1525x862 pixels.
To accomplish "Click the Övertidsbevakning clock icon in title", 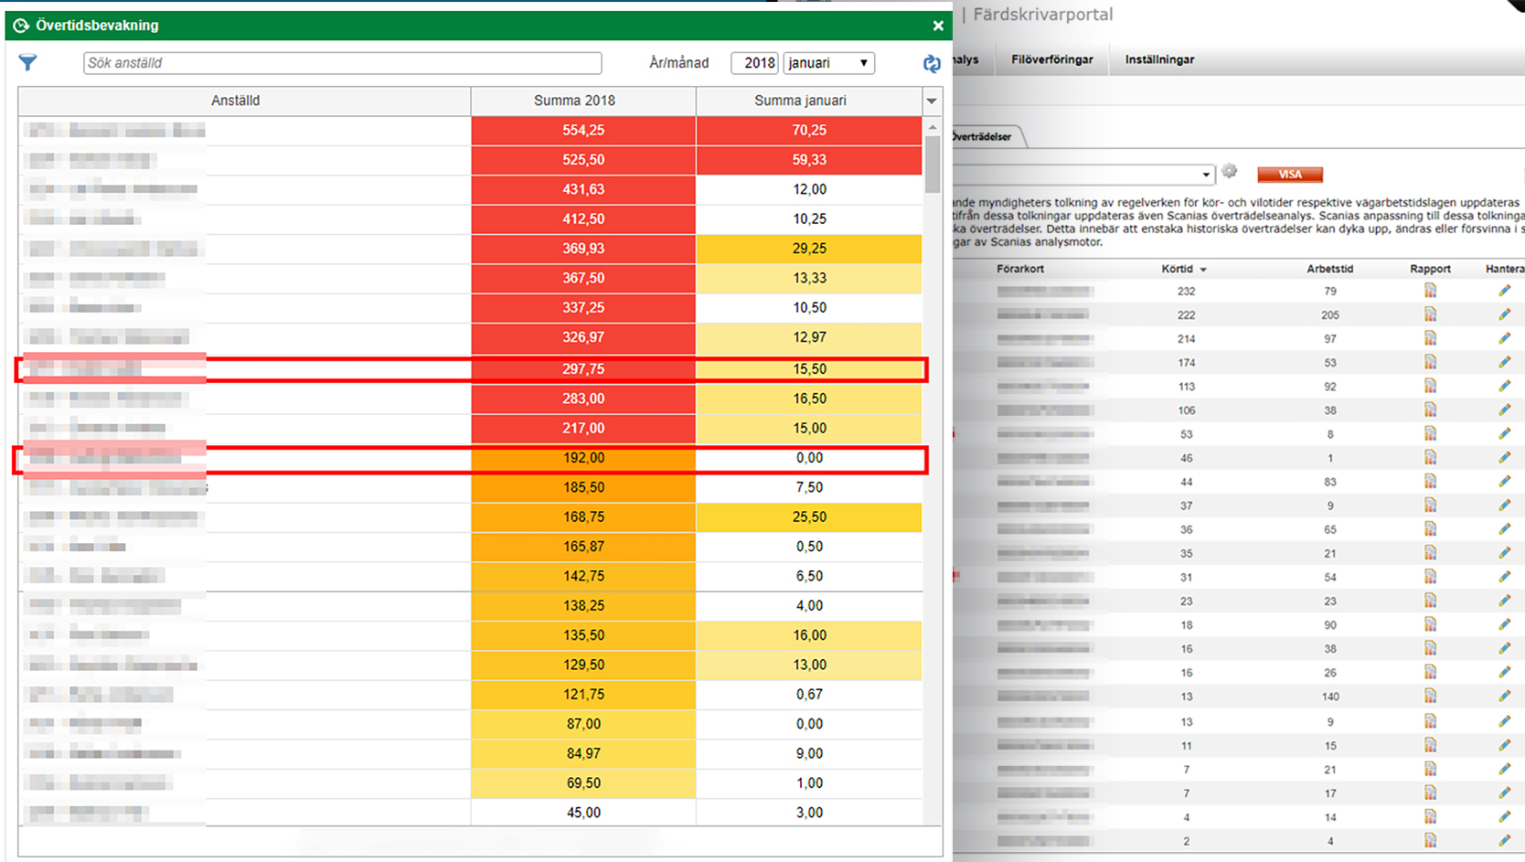I will pyautogui.click(x=21, y=26).
